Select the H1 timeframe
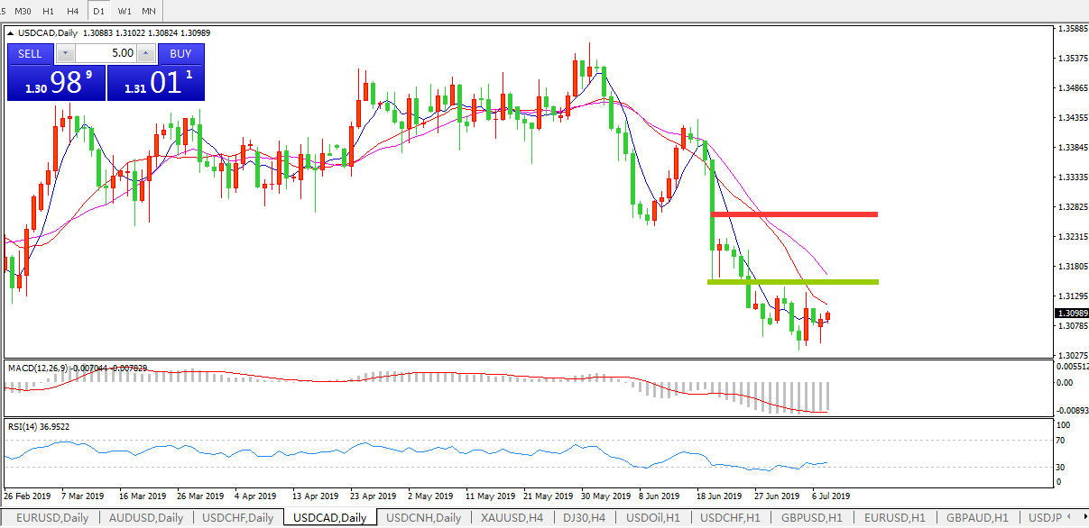 [x=49, y=11]
